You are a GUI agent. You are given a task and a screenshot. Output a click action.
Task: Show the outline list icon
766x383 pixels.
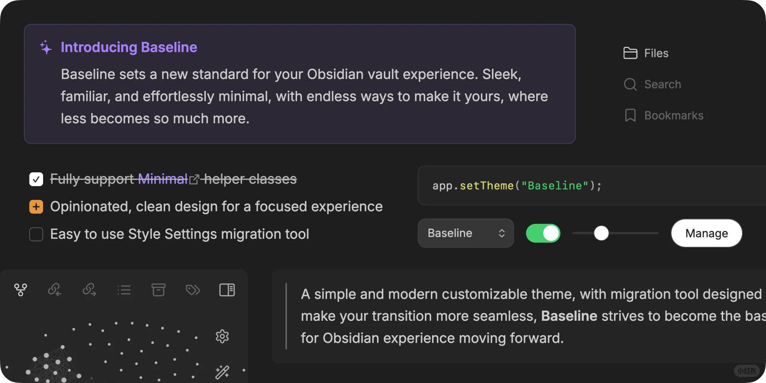click(x=124, y=290)
